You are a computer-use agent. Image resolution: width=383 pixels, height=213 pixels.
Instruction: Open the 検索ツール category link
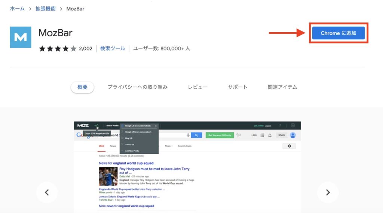coord(113,48)
